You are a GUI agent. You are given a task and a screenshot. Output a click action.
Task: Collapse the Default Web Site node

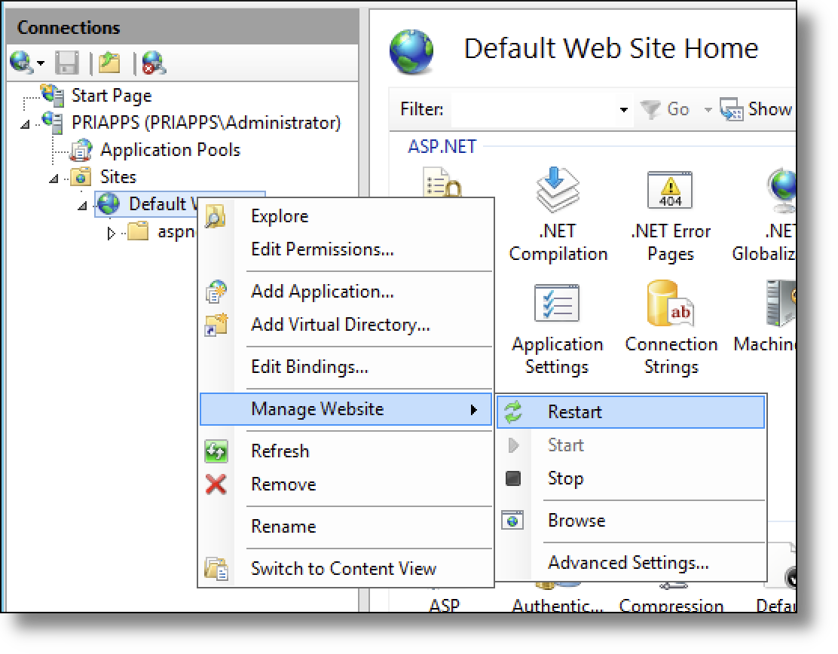[82, 206]
